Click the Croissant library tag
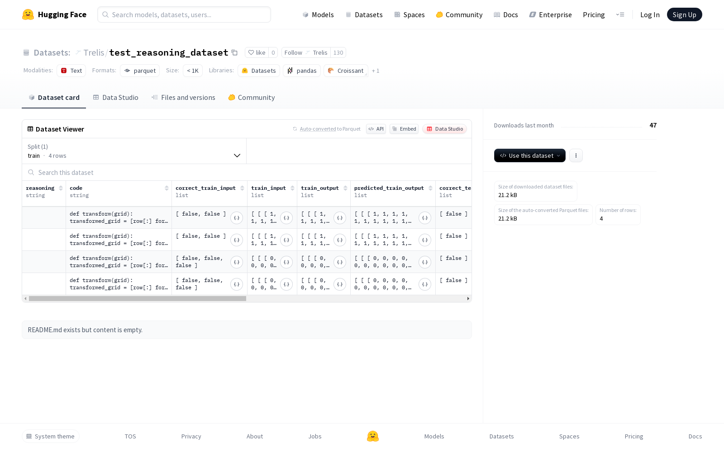Screen dimensions: 724x452 [346, 71]
